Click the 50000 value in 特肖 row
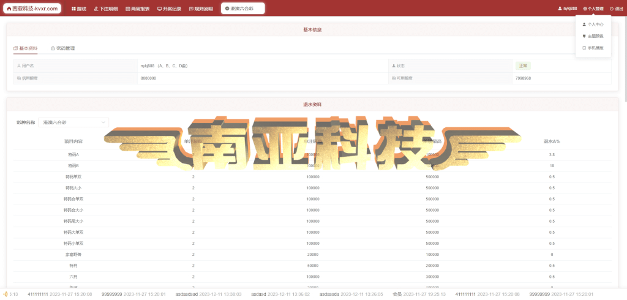The width and height of the screenshot is (627, 300). coord(313,266)
